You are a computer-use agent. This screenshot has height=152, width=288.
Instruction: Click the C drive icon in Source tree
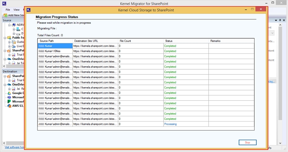point(18,29)
